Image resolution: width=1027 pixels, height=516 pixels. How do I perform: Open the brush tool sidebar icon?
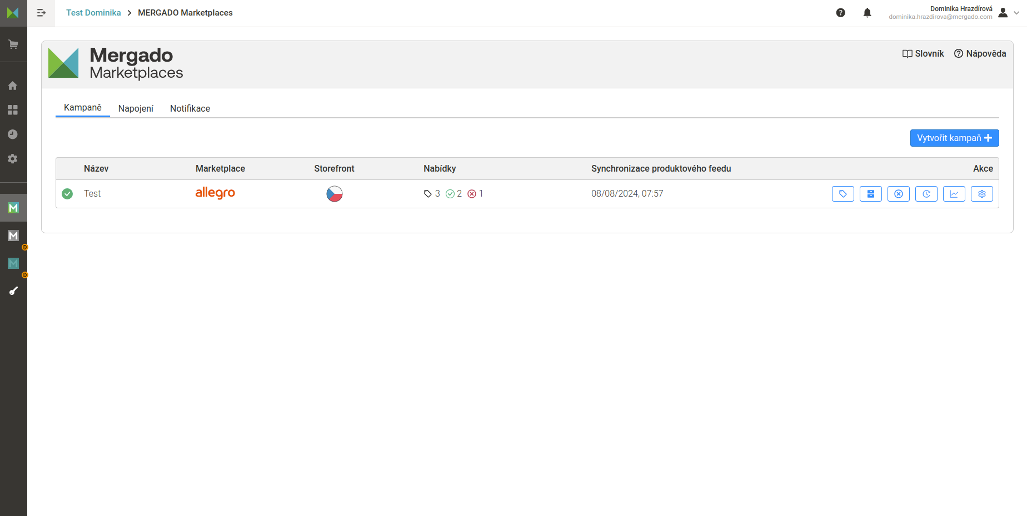(13, 291)
